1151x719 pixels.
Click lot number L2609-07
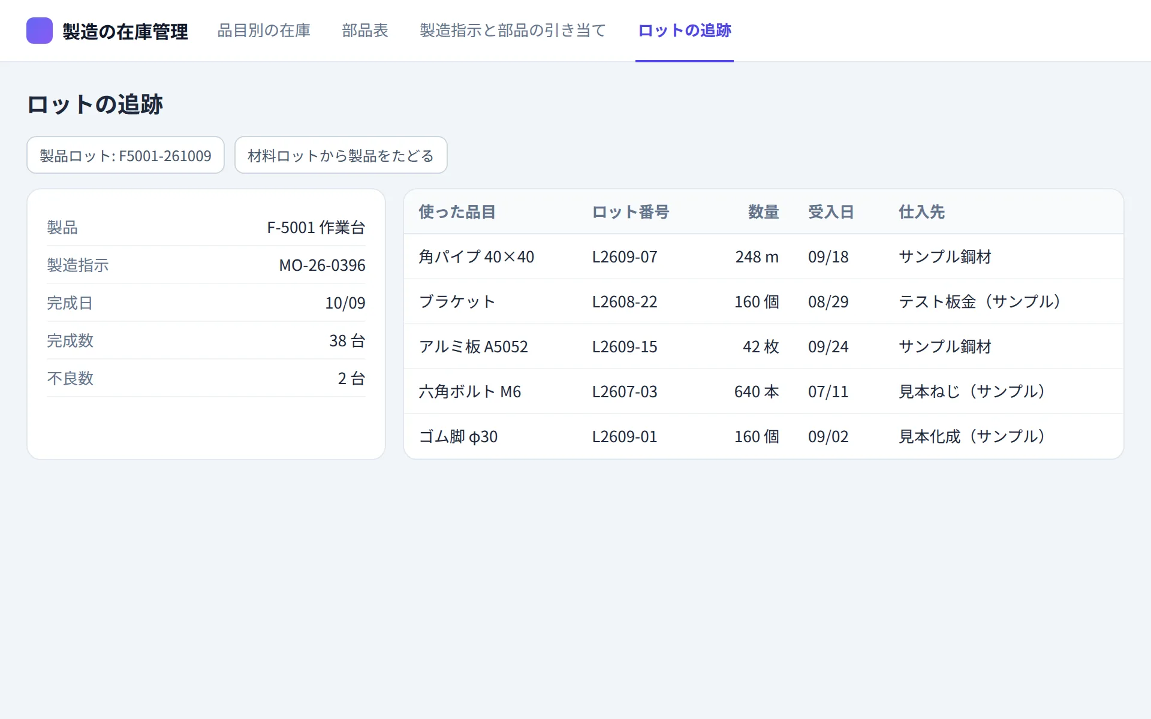(625, 256)
